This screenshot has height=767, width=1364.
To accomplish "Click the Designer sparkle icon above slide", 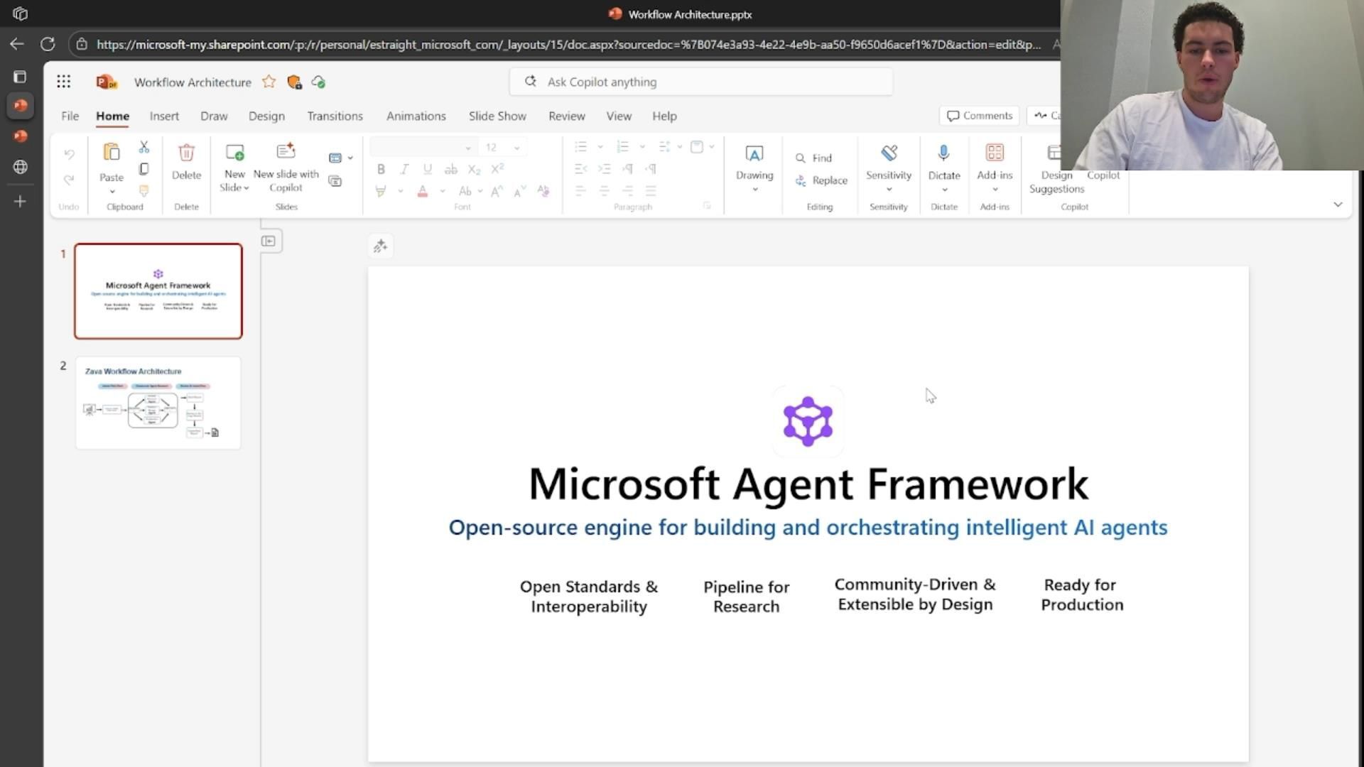I will 380,246.
